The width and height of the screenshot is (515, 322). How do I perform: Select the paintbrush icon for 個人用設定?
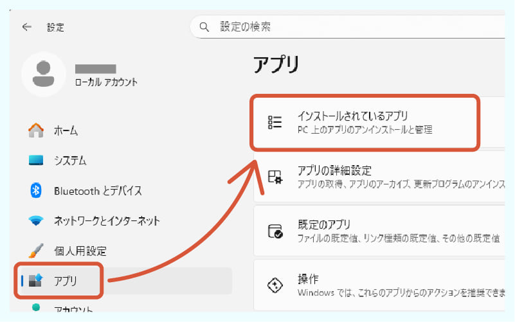coord(36,250)
